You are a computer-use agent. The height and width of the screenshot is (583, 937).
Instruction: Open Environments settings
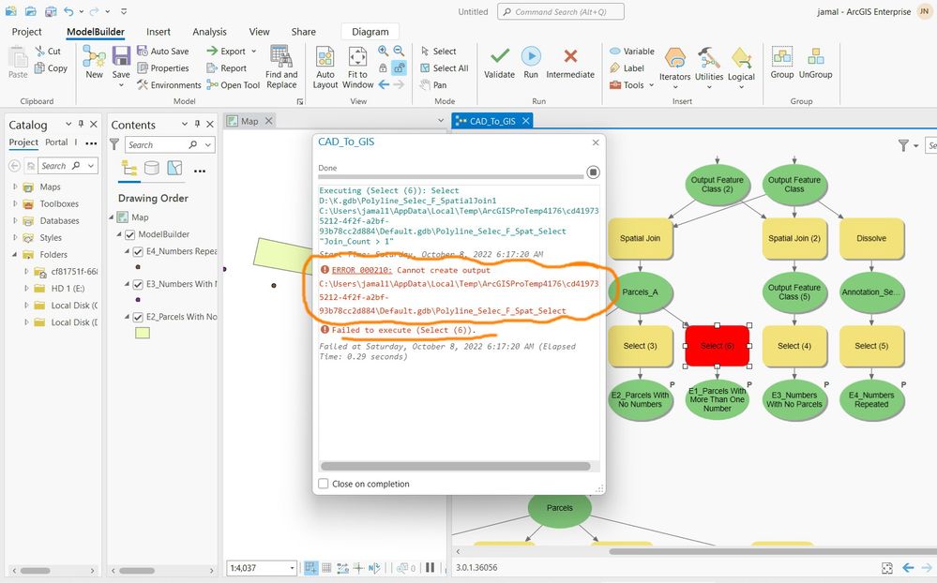click(x=169, y=84)
